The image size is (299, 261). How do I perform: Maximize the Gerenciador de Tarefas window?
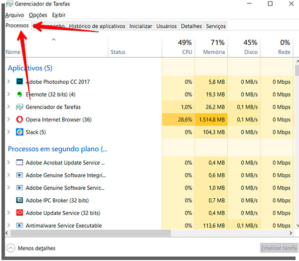(270, 3)
